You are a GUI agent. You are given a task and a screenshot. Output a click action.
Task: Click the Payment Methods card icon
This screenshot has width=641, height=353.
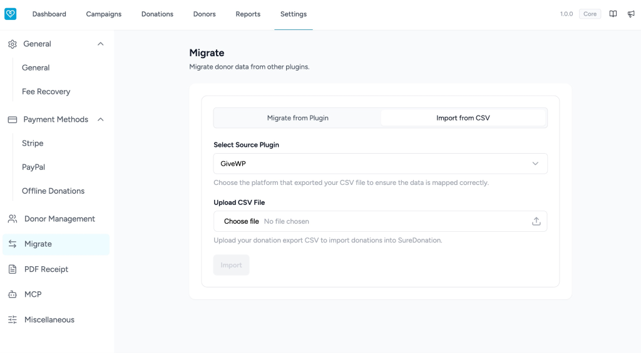coord(13,119)
